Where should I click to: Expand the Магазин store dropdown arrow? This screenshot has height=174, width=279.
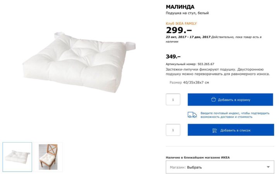click(268, 167)
